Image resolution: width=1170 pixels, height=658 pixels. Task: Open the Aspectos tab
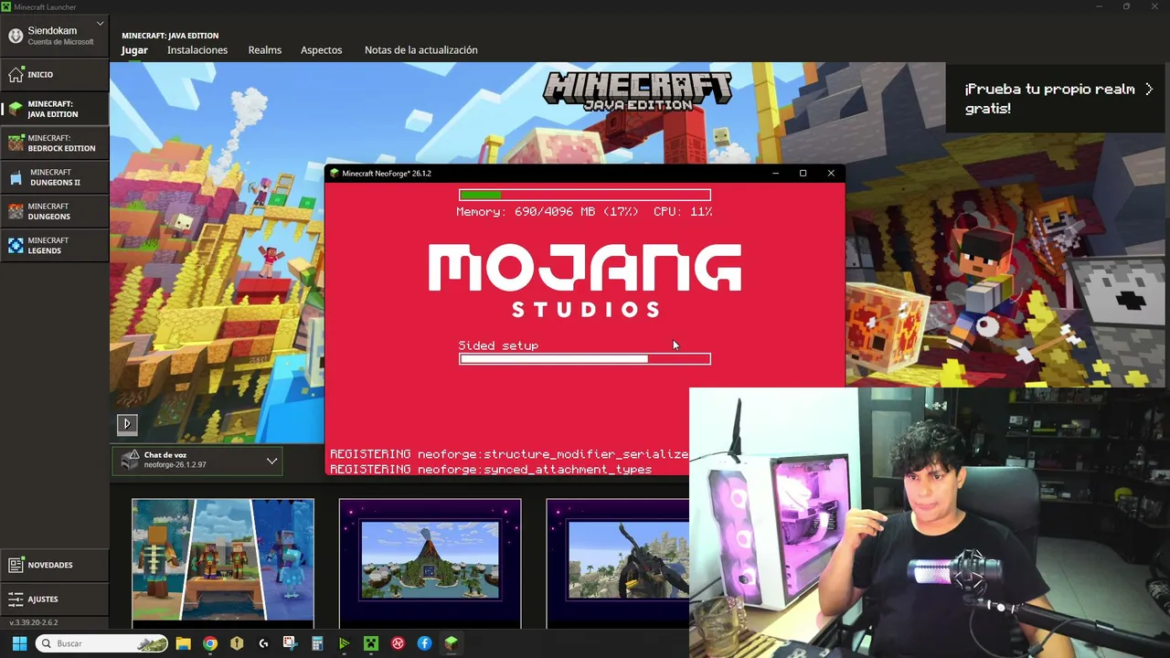point(322,50)
